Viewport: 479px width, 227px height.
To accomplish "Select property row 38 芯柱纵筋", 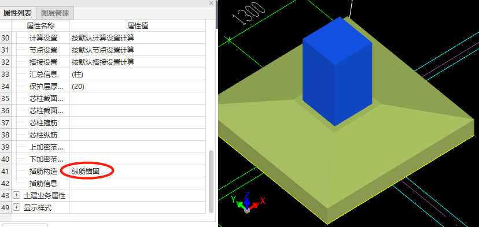I will [x=102, y=135].
